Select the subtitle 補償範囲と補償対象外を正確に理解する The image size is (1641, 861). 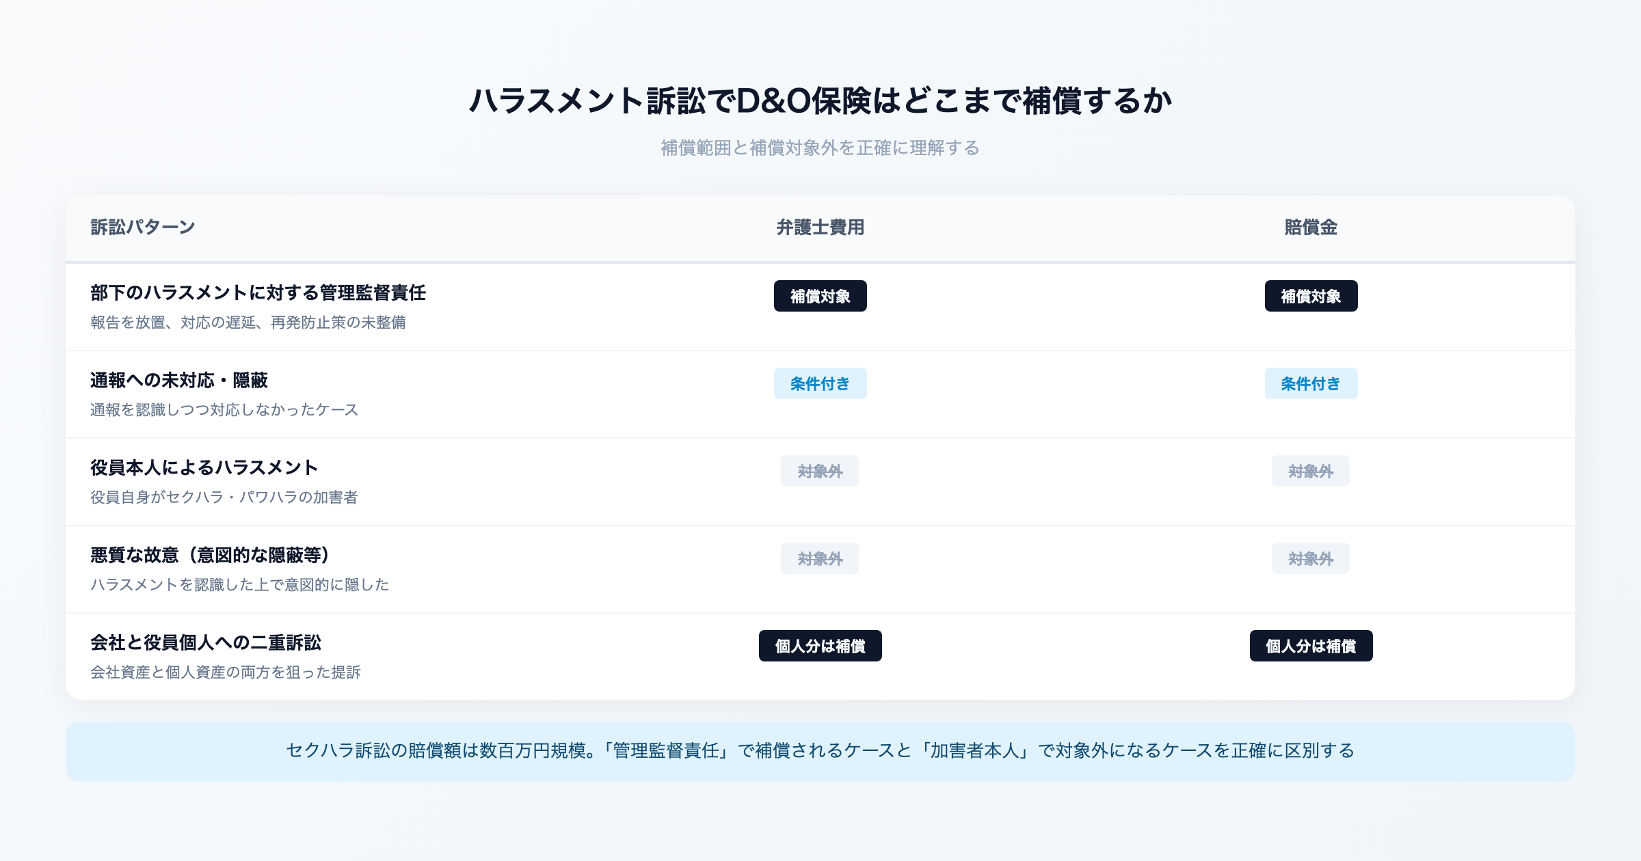point(820,146)
